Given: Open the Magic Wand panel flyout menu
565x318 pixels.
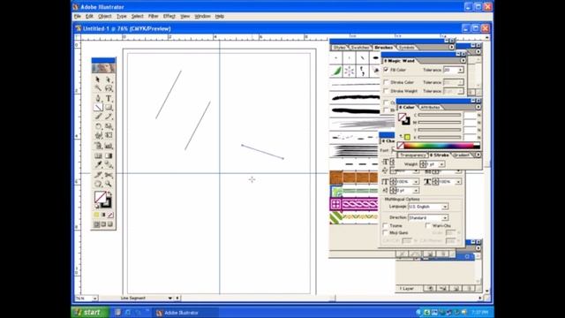Looking at the screenshot, I should coord(463,61).
